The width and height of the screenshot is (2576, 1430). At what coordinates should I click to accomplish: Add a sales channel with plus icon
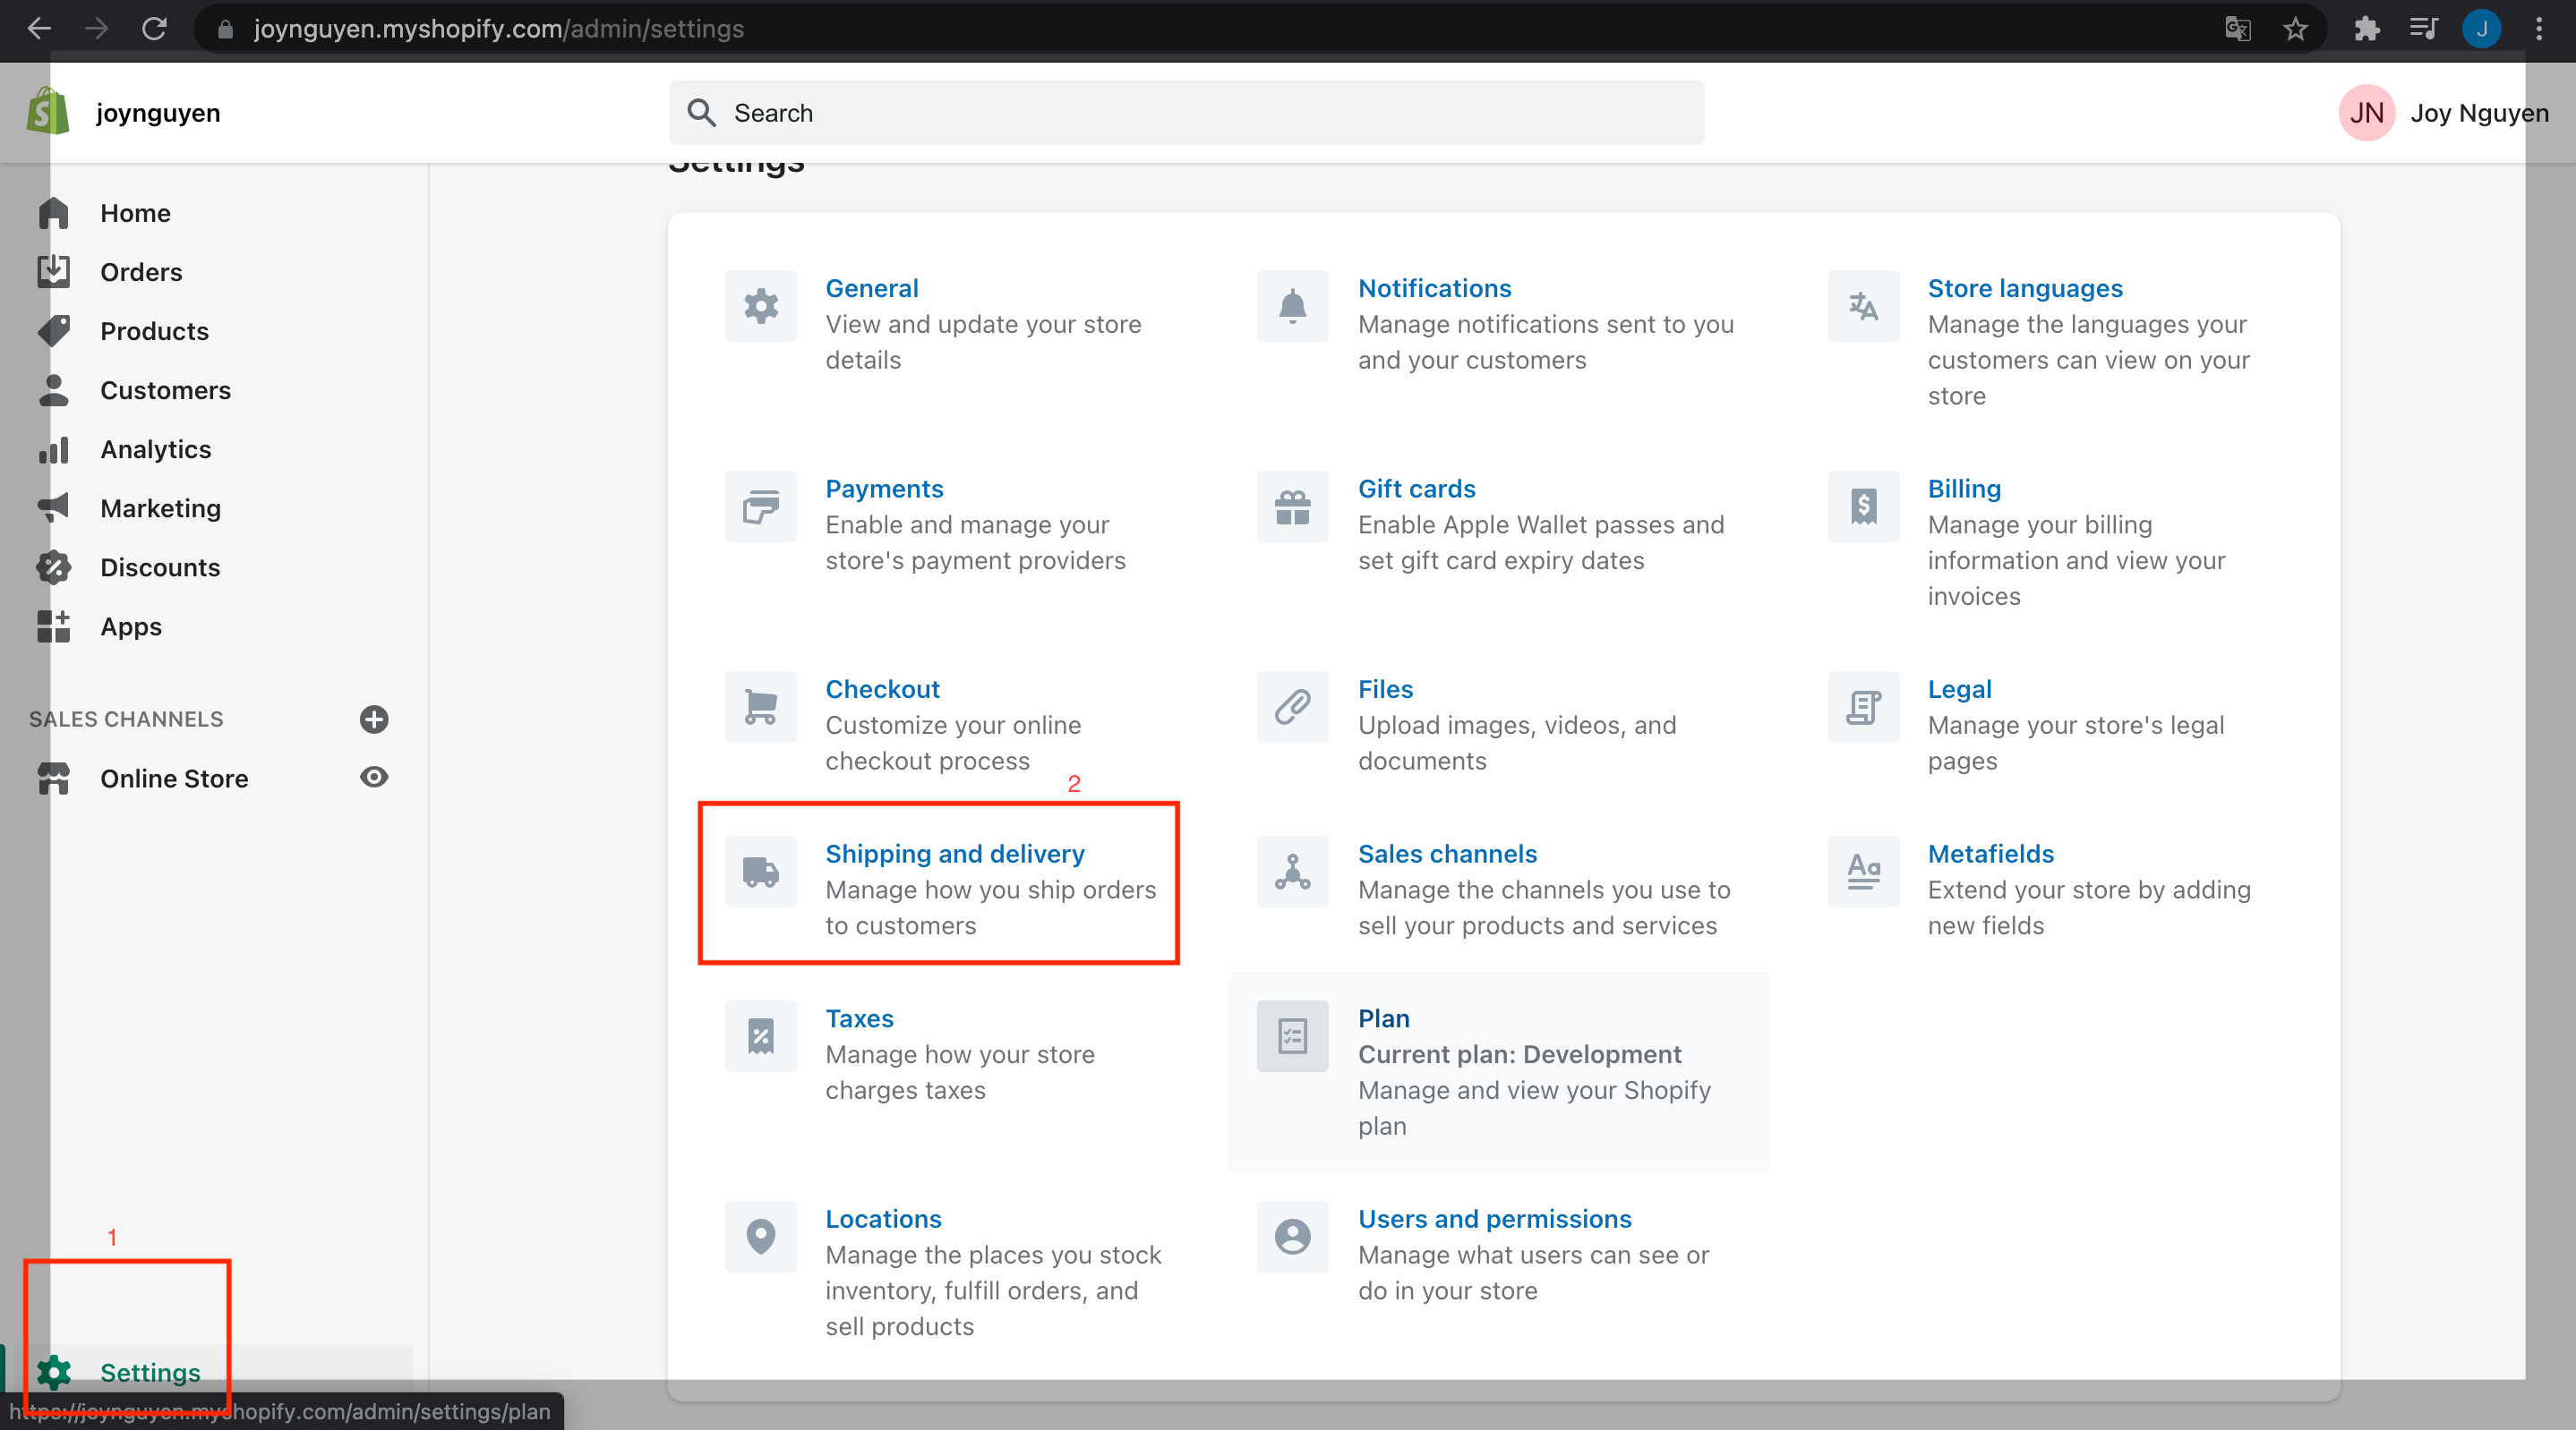pyautogui.click(x=374, y=719)
